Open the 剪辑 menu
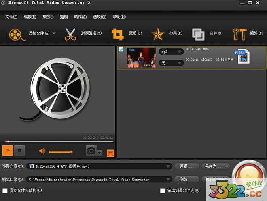267x201 pixels. [64, 17]
